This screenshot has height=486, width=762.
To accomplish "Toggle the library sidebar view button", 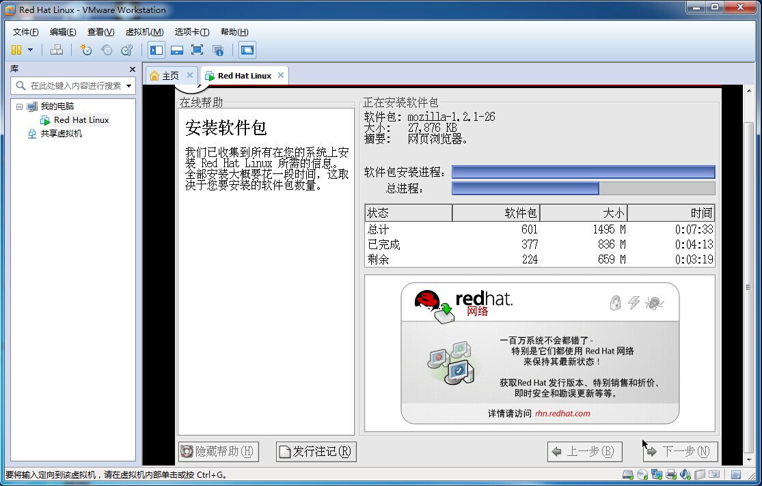I will pos(157,50).
